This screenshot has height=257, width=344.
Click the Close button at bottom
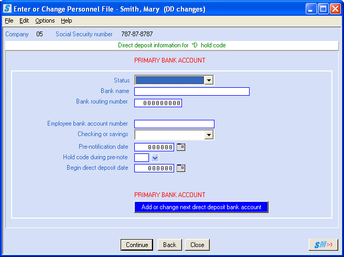tap(197, 245)
